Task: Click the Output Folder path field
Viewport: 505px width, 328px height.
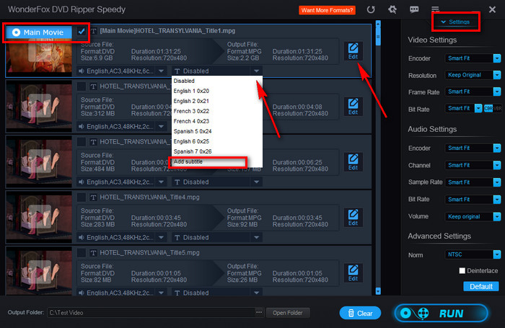Action: pyautogui.click(x=150, y=313)
